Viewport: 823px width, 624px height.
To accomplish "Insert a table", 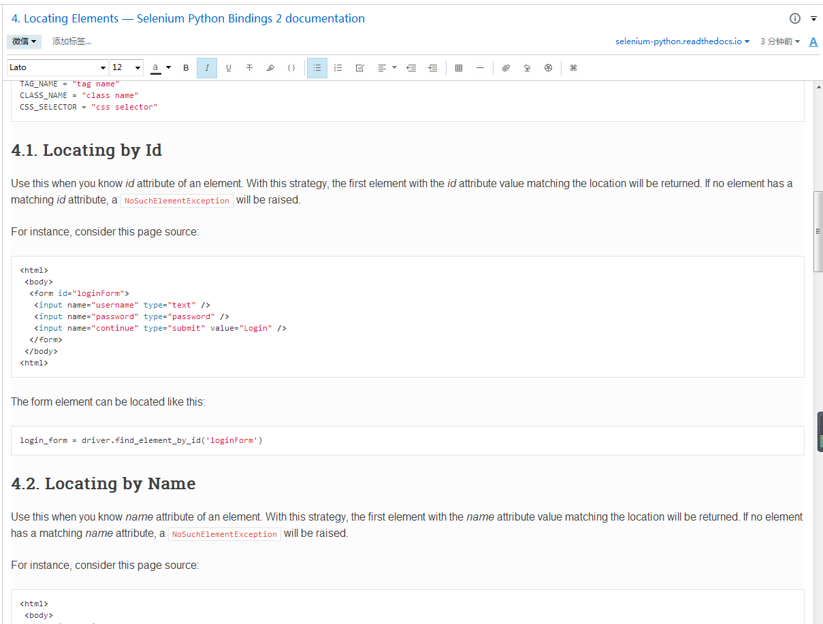I will point(459,68).
